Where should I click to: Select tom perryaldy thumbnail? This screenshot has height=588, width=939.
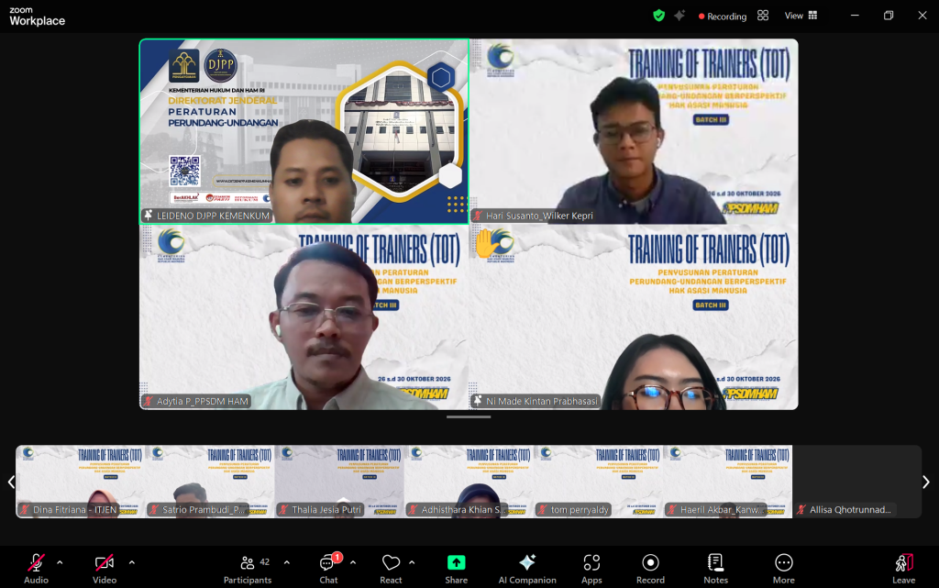point(598,482)
